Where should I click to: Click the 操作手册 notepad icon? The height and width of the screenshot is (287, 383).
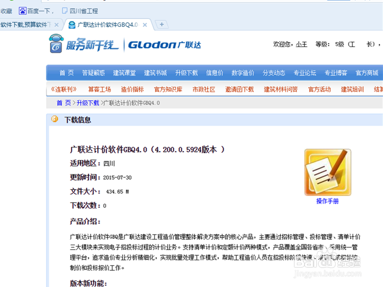click(x=327, y=172)
